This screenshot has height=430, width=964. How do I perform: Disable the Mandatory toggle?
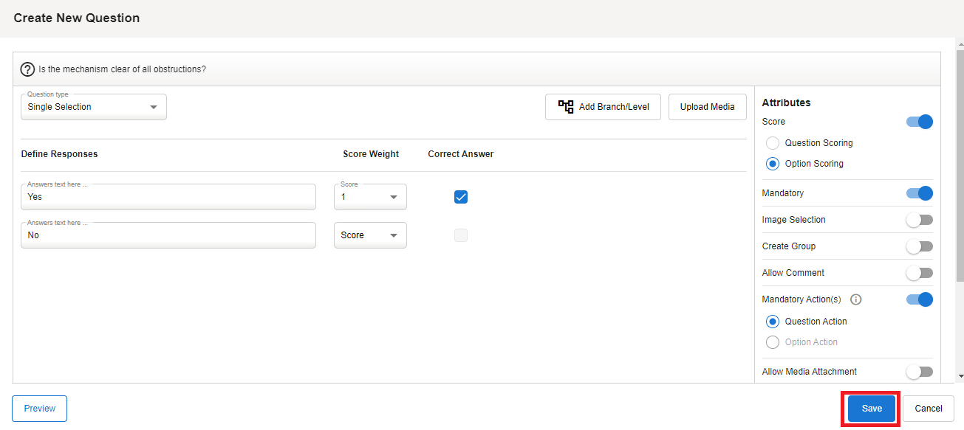coord(920,193)
